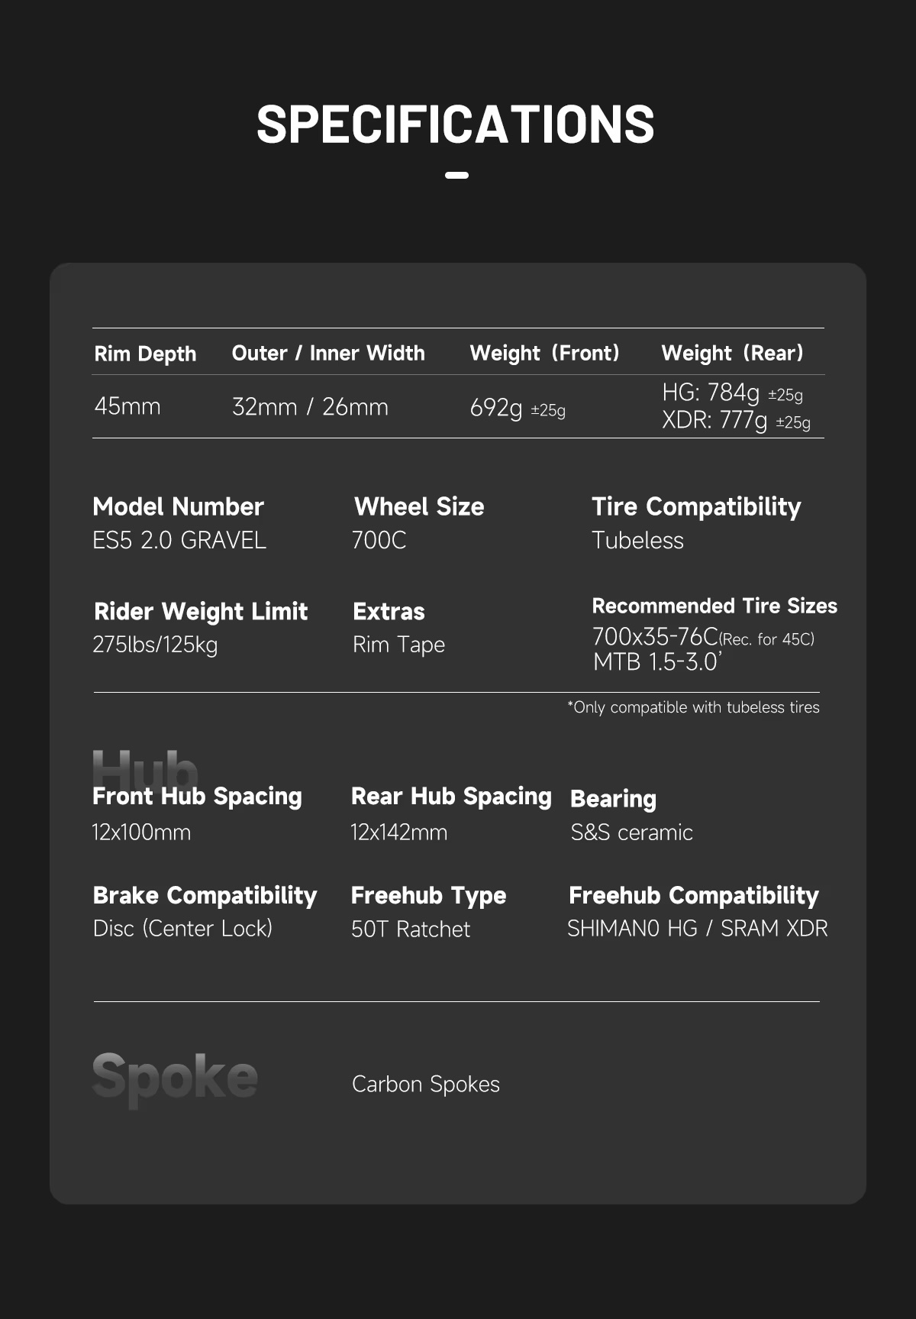Click Tubeless under Tire Compatibility
This screenshot has width=916, height=1319.
pos(637,540)
